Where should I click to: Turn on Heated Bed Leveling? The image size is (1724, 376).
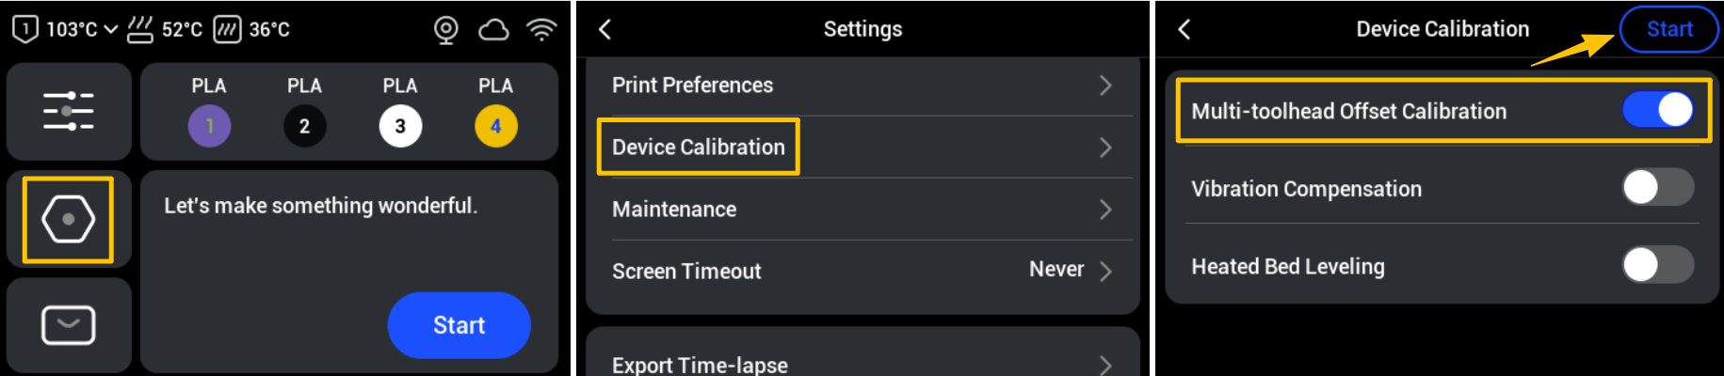1657,265
